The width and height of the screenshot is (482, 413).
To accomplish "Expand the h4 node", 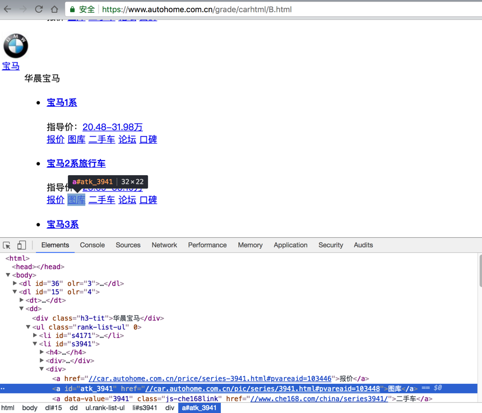I will click(x=41, y=352).
